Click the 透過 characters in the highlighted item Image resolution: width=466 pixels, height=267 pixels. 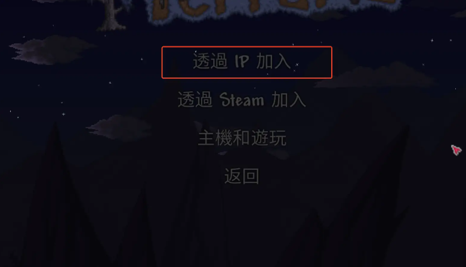[x=210, y=61]
